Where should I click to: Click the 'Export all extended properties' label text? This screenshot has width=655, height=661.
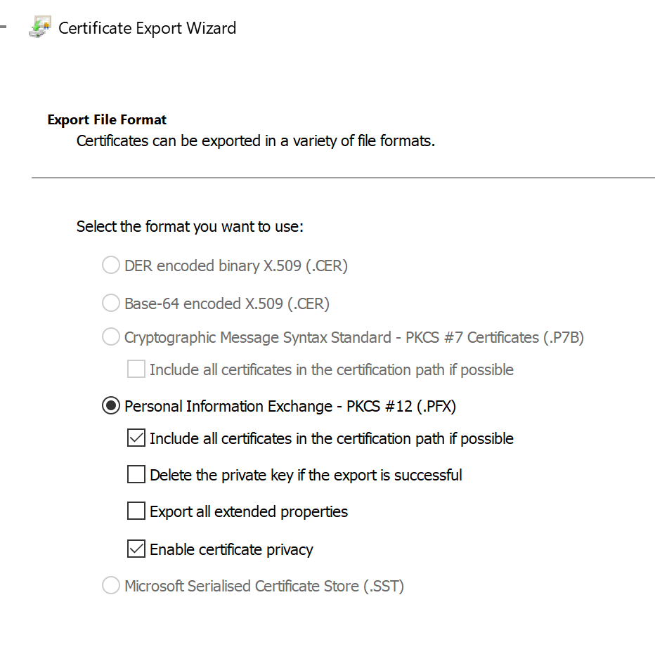[x=249, y=511]
